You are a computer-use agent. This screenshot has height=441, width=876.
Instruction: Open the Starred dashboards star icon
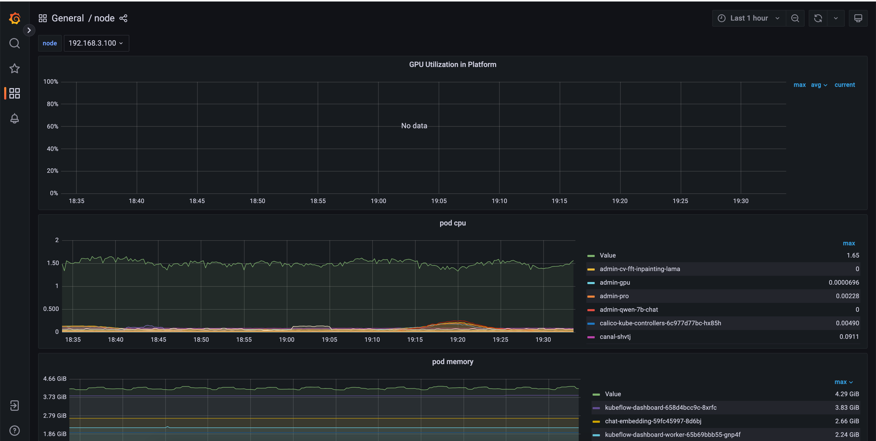click(14, 68)
